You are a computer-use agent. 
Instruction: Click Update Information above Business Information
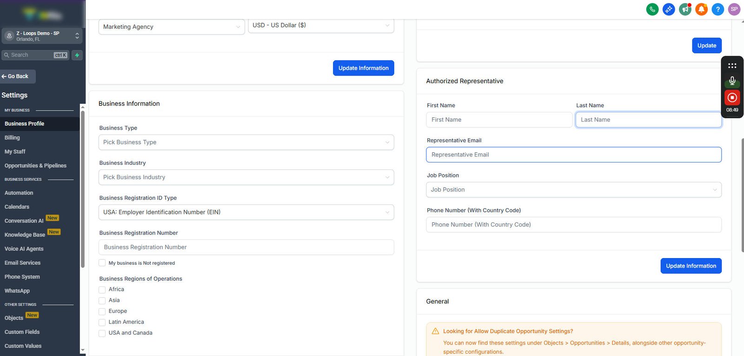(363, 68)
